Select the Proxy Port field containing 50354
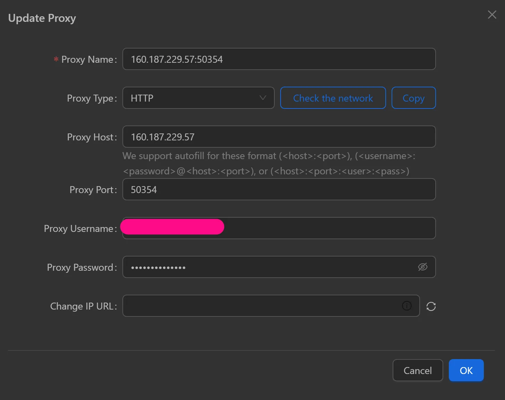The height and width of the screenshot is (400, 505). click(279, 189)
